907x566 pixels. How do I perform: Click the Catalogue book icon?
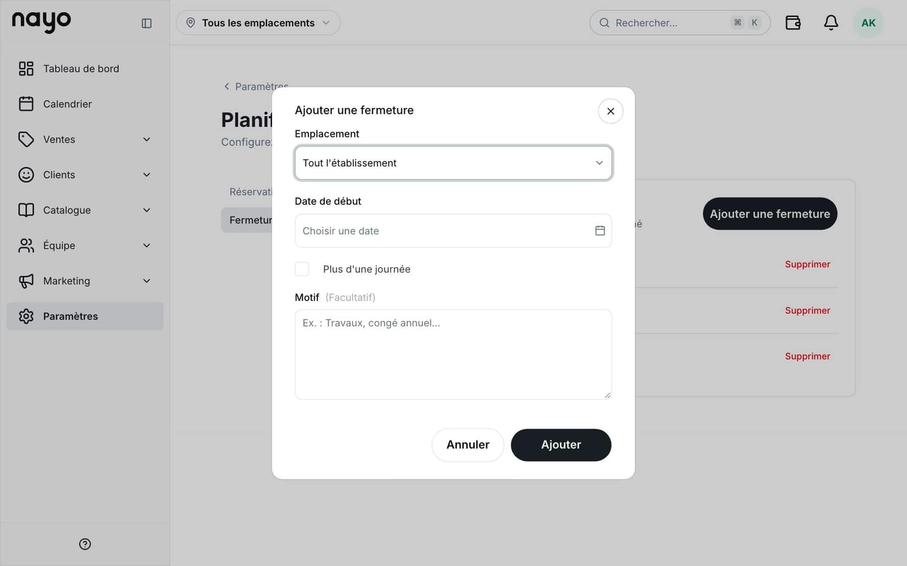click(x=26, y=210)
